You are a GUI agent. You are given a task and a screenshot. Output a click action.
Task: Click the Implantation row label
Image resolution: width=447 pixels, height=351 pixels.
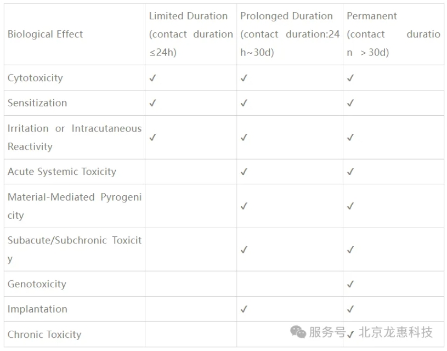pos(37,309)
